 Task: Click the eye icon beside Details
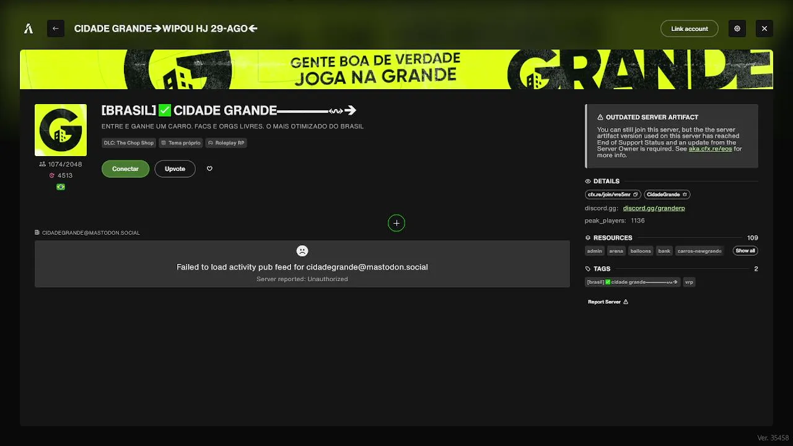pyautogui.click(x=588, y=181)
